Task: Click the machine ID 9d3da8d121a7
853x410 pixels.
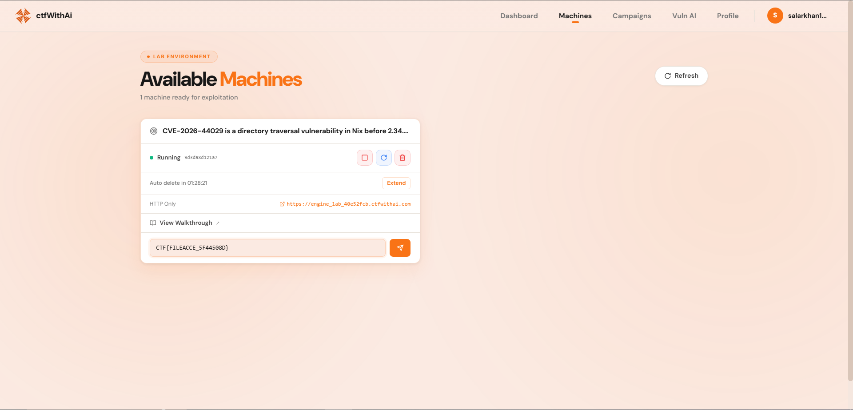Action: pyautogui.click(x=201, y=158)
